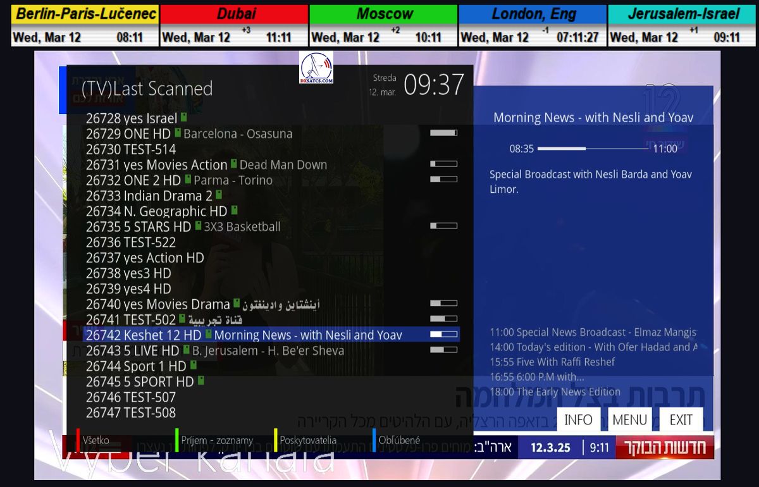Click green icon beside Indian Drama 2
The image size is (759, 487).
click(219, 194)
